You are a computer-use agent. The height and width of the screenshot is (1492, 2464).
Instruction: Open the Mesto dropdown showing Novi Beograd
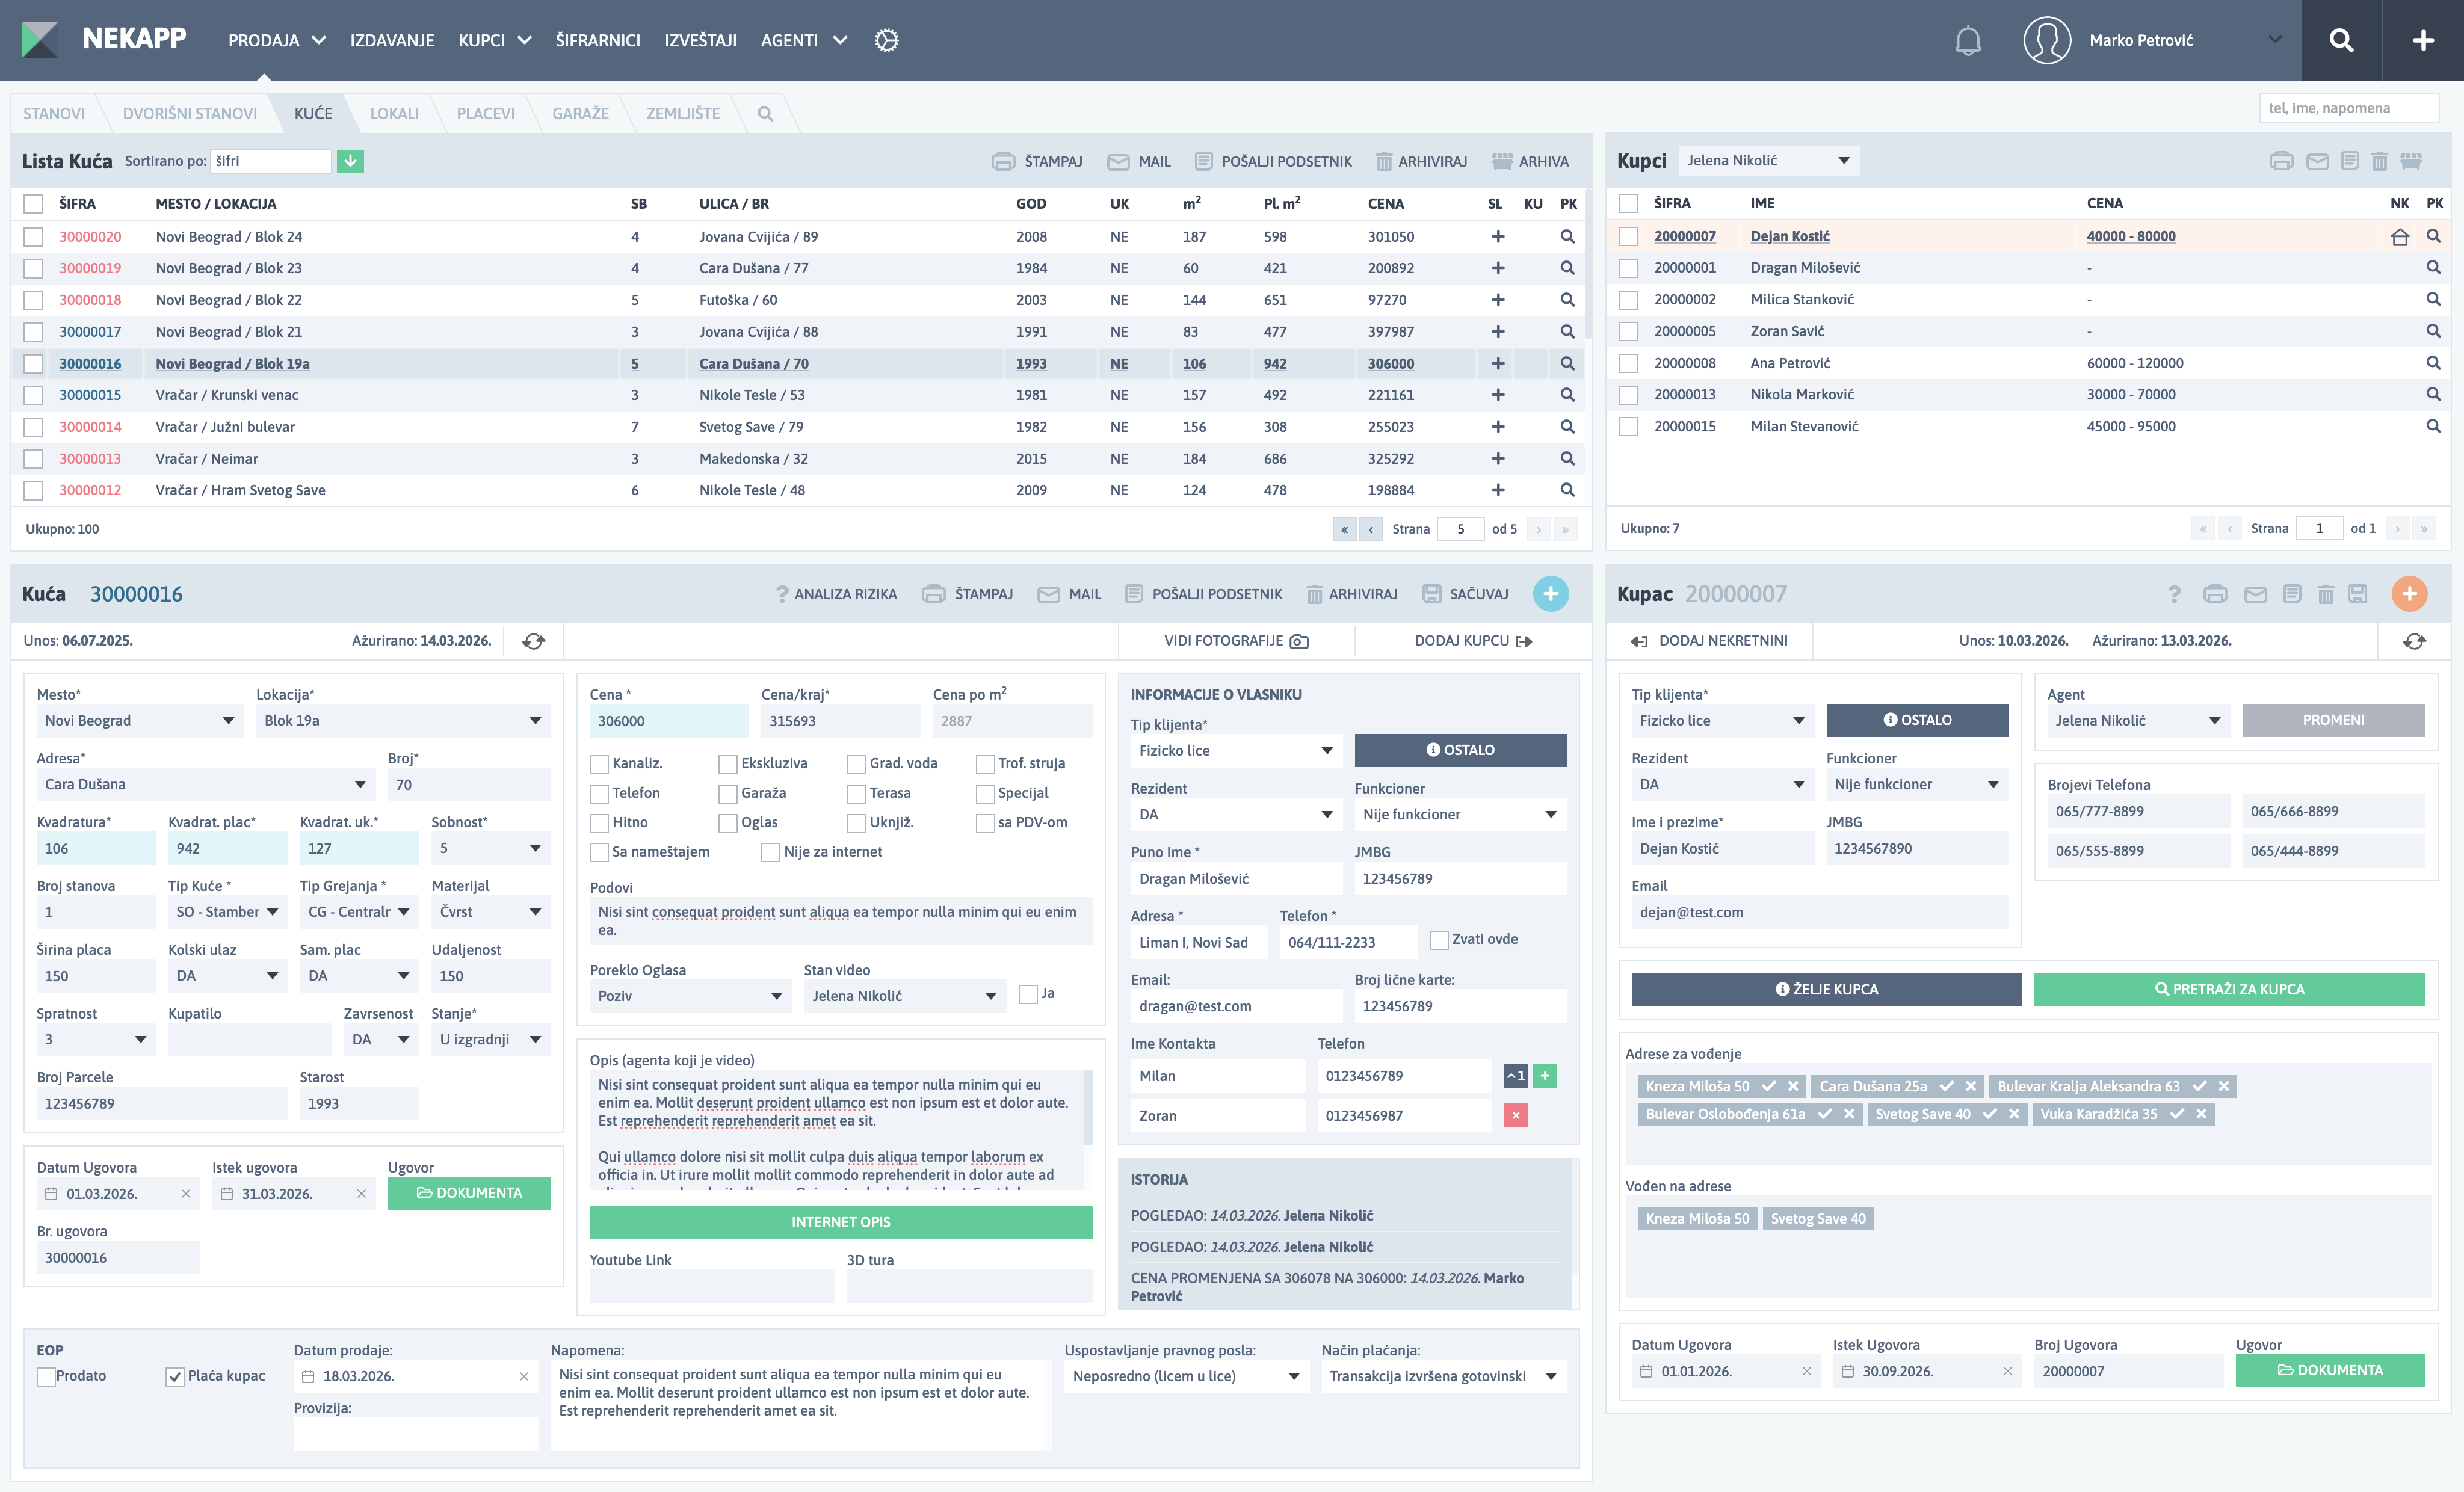[140, 721]
